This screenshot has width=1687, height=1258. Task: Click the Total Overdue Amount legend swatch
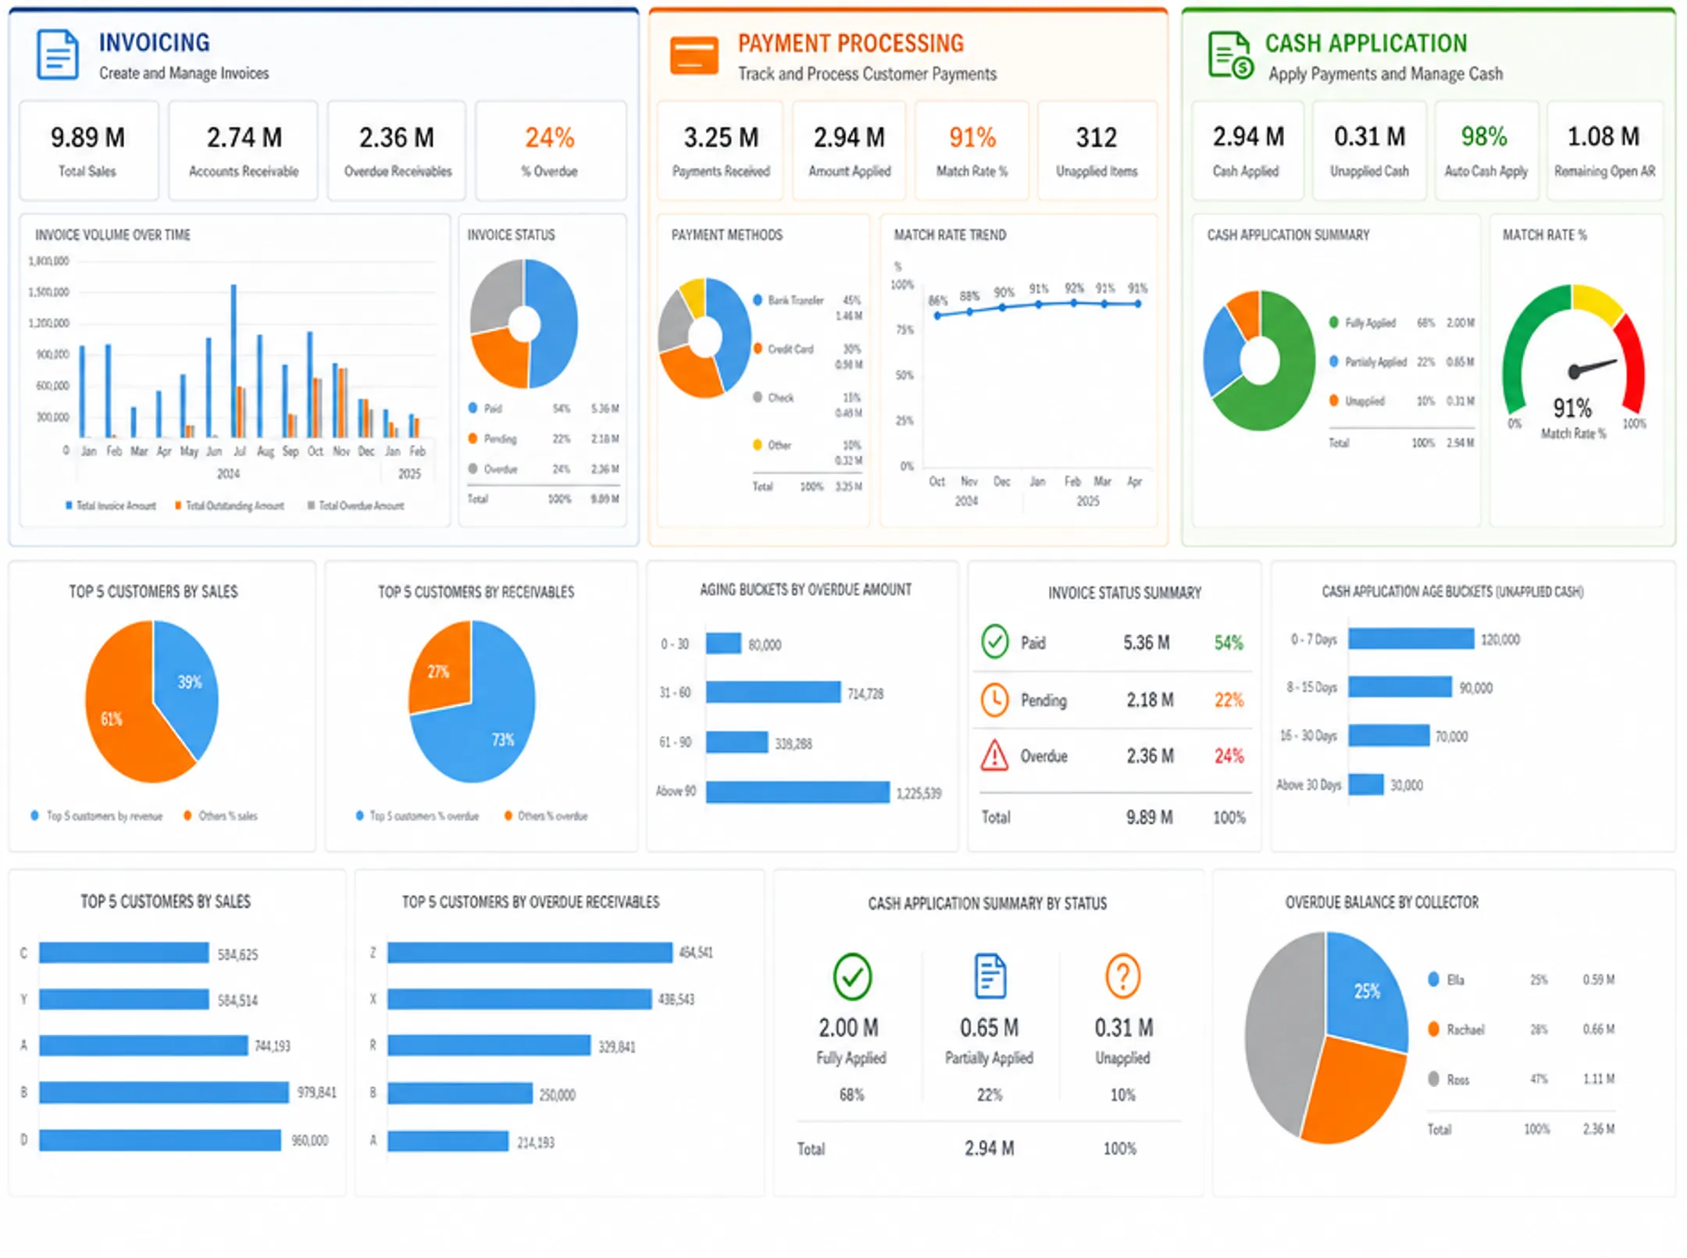coord(311,505)
